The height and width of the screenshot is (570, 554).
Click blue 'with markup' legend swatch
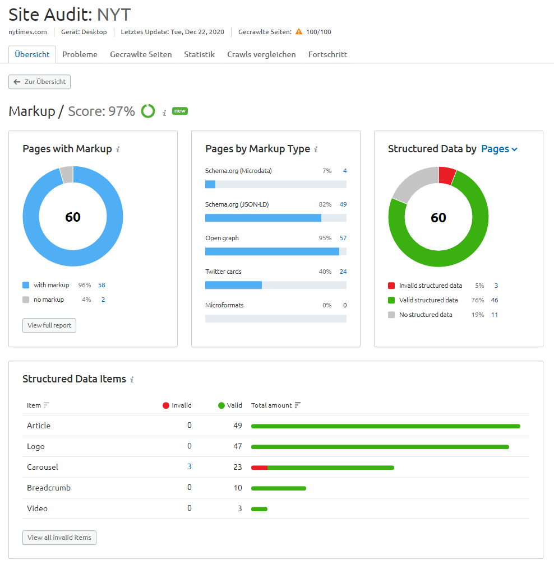(x=26, y=285)
